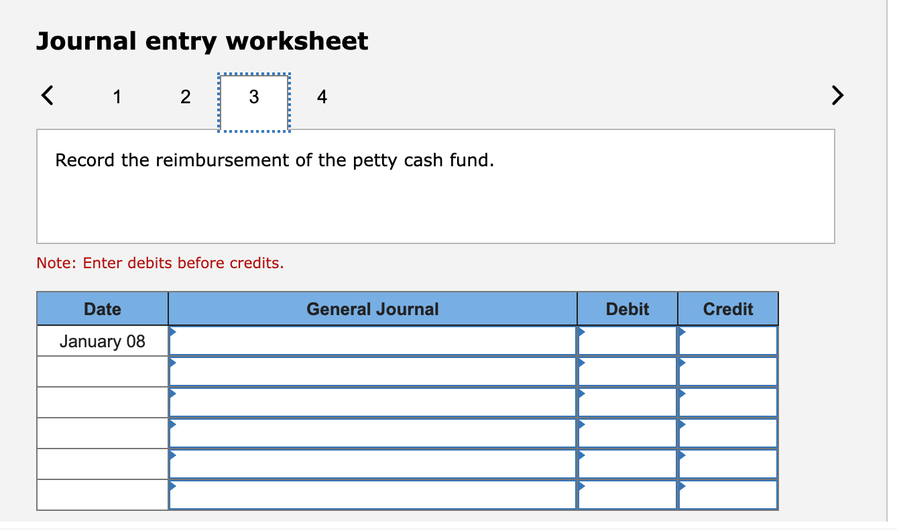Click the blue flag icon in row three's account cell

(173, 396)
